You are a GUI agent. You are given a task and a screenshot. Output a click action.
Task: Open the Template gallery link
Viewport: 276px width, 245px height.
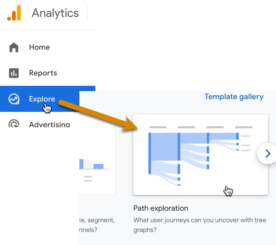pos(234,97)
